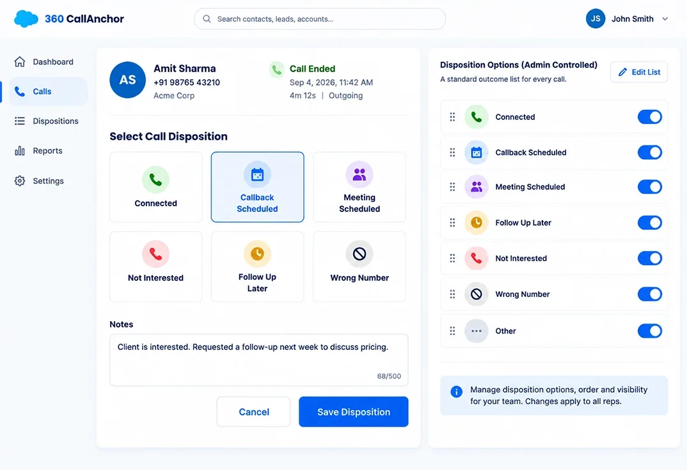Toggle the Meeting Scheduled option switch

pos(650,186)
